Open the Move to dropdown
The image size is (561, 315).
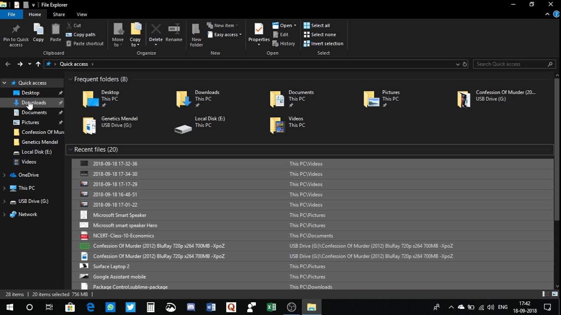pyautogui.click(x=118, y=35)
